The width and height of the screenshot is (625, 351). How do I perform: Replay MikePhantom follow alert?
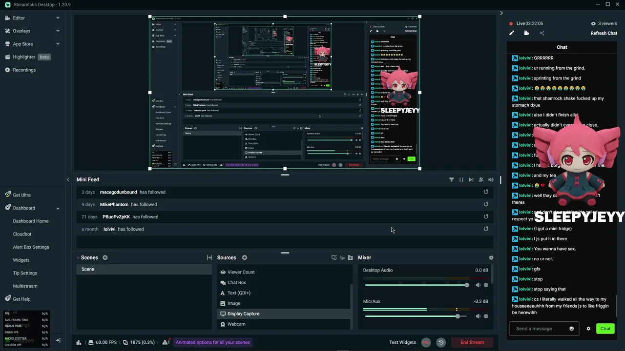coord(486,204)
